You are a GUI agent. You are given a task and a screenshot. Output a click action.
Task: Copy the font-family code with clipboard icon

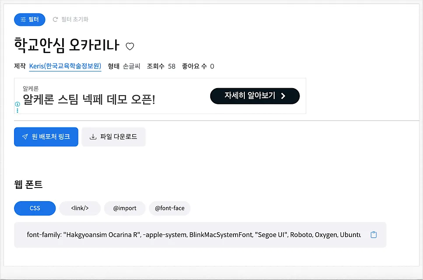374,234
